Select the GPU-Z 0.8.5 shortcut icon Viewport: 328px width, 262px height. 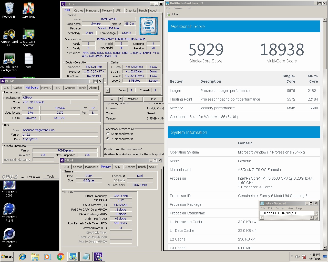coord(28,37)
